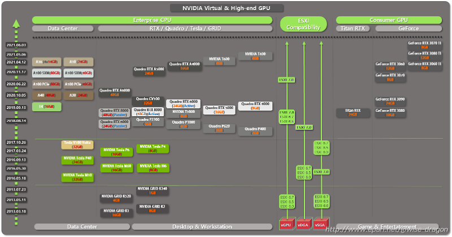
Task: Click the 2013.07.23 date marker
Action: pyautogui.click(x=16, y=190)
